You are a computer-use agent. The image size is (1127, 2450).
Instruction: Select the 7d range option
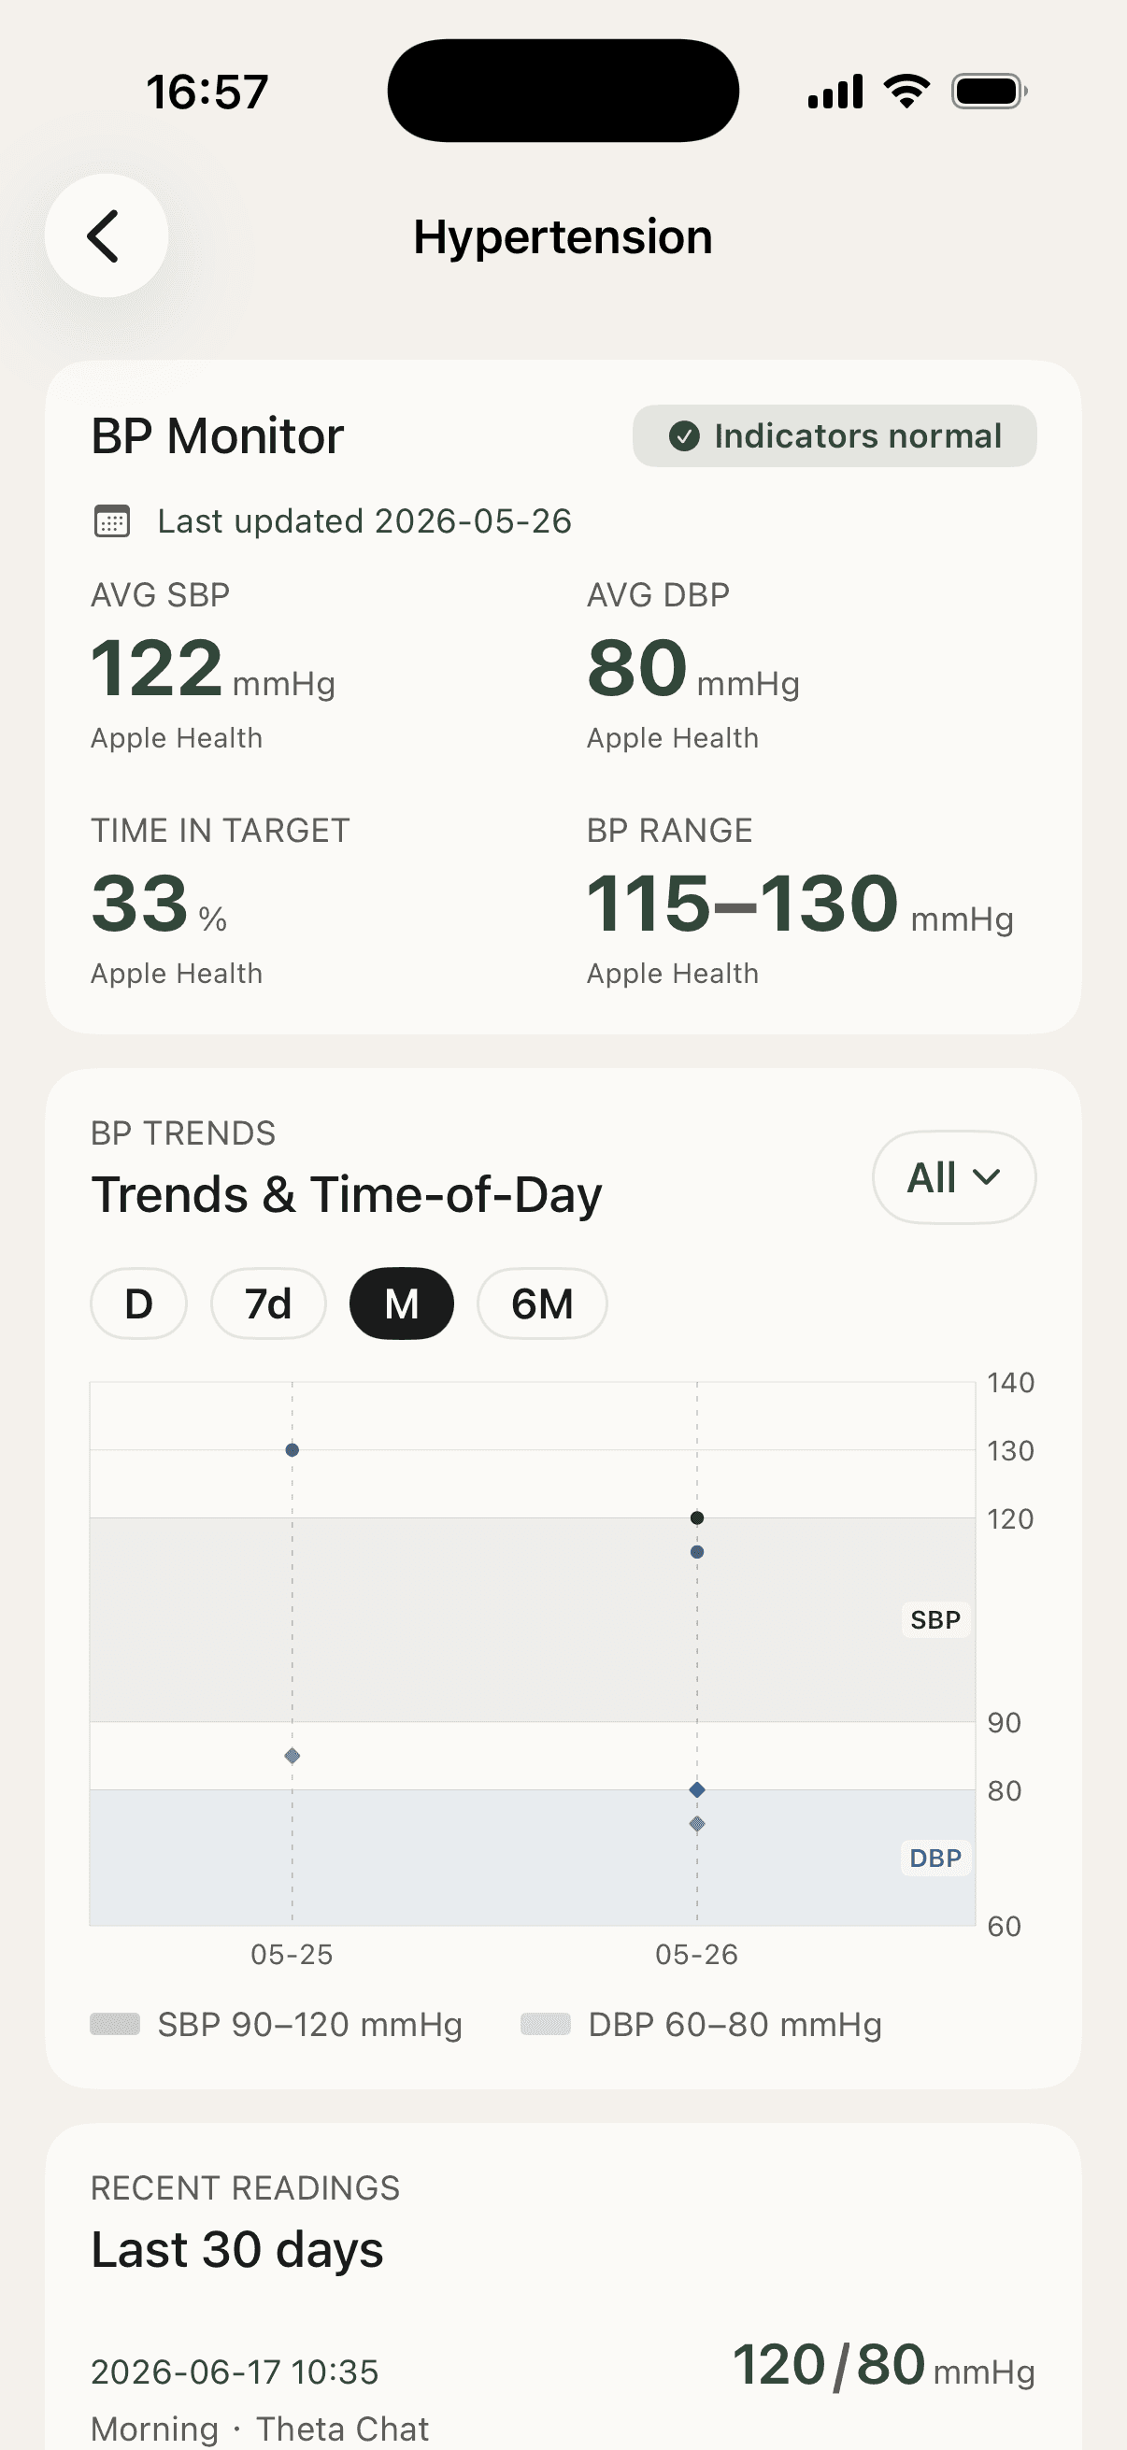(268, 1303)
